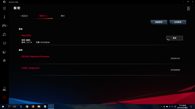The width and height of the screenshot is (195, 109).
Task: Open the hamburger navigation menu
Action: point(4,8)
